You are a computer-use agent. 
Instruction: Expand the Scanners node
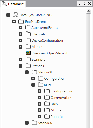[x=20, y=59]
